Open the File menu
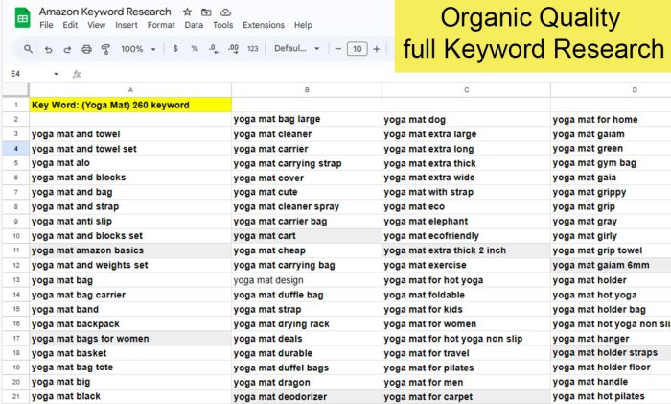Screen dimensions: 671x404 tap(46, 25)
